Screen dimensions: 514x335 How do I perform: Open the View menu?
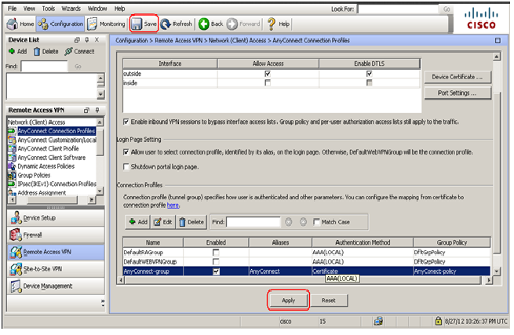(29, 9)
